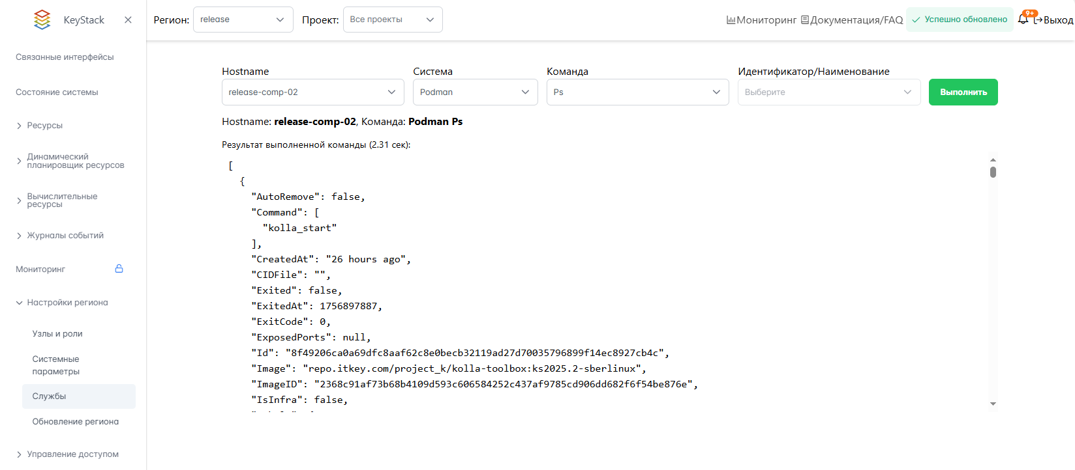Click the lock icon next to Мониторинг
The height and width of the screenshot is (470, 1075).
(x=119, y=269)
